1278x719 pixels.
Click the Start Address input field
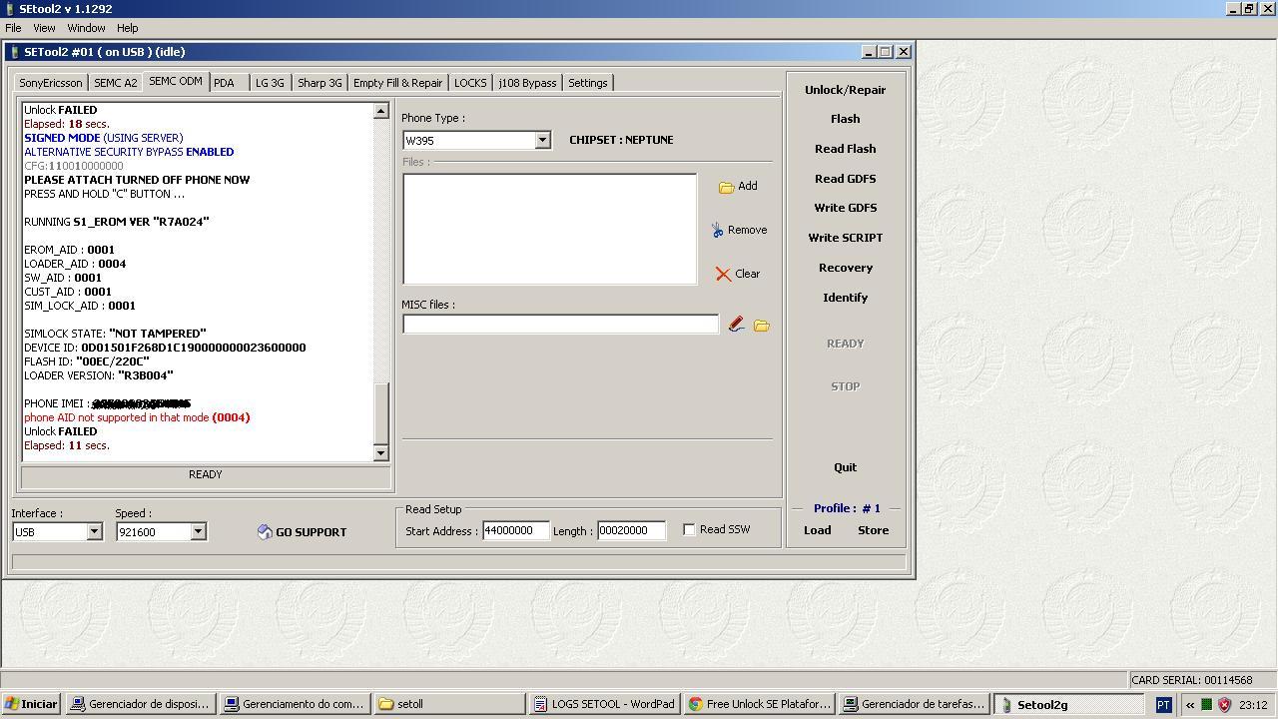click(516, 530)
